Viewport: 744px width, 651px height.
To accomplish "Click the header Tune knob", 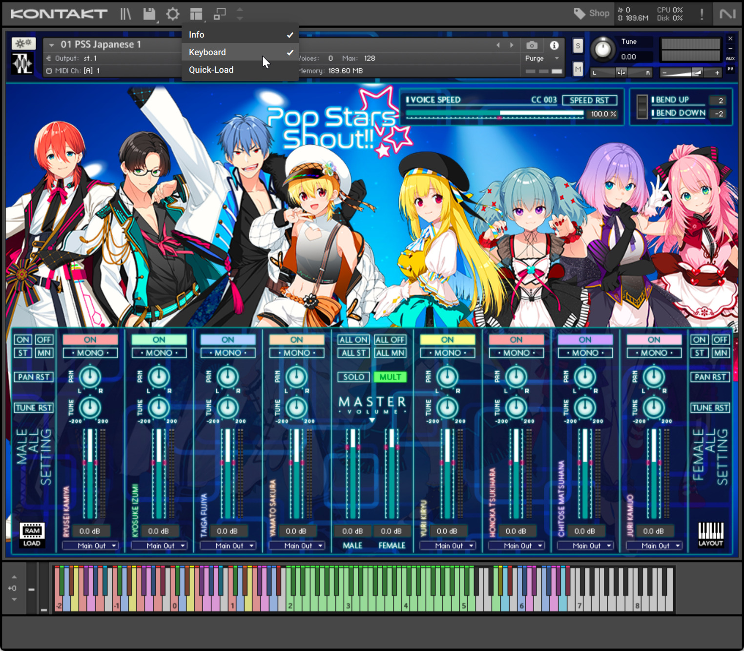I will [x=603, y=49].
